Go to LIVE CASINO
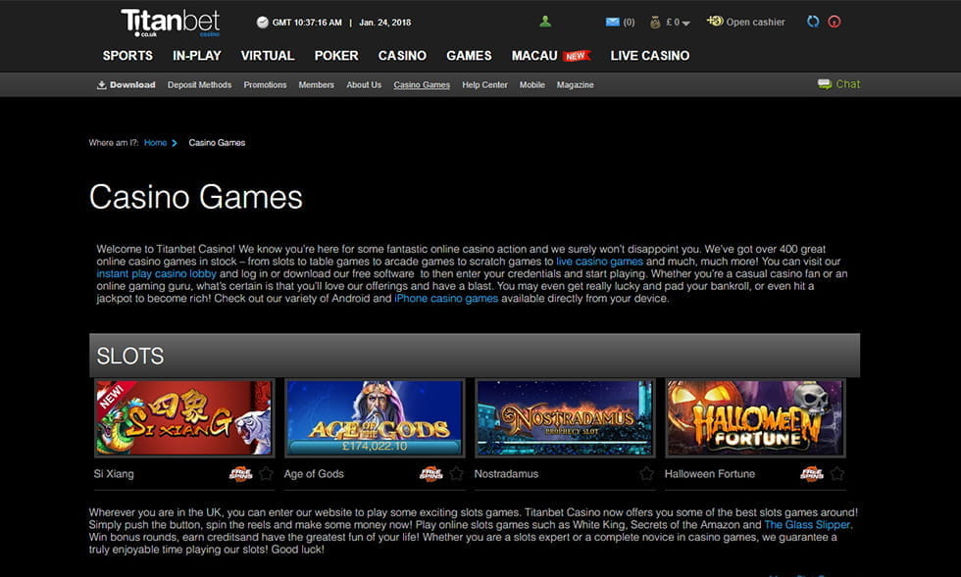 click(649, 56)
